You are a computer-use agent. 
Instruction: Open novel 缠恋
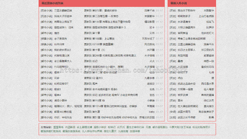57,33
